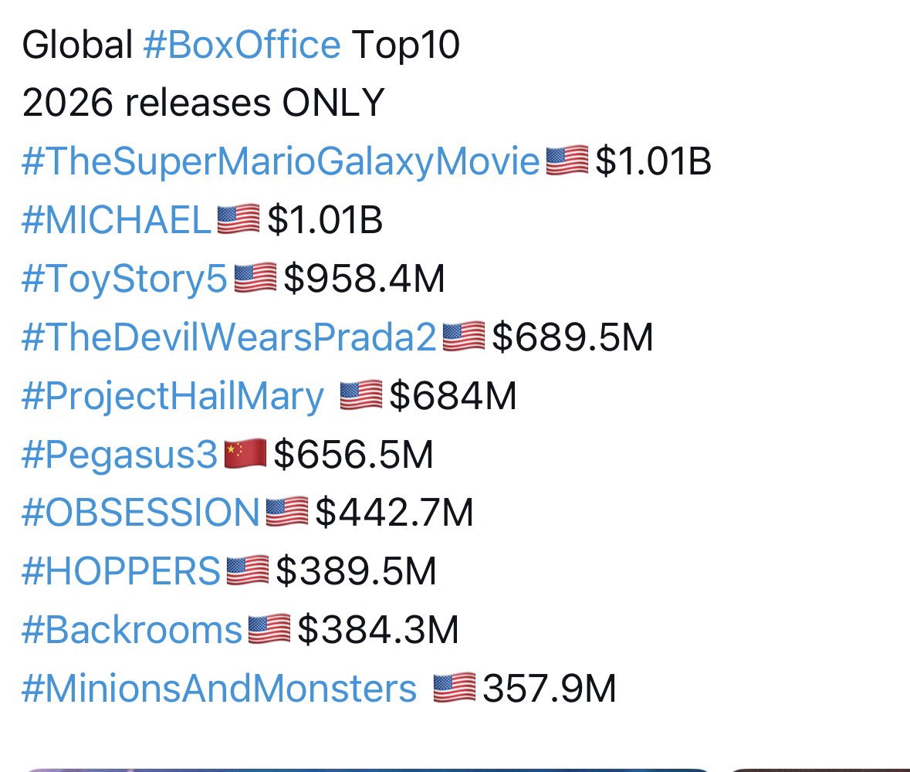This screenshot has width=910, height=772.
Task: Click the US flag beside Backrooms
Action: 269,629
